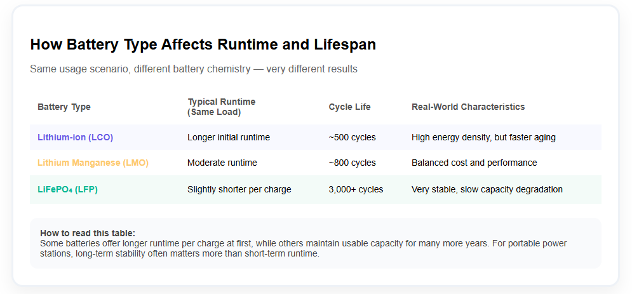Click the explanatory note paragraph text
This screenshot has height=294, width=632.
point(303,248)
